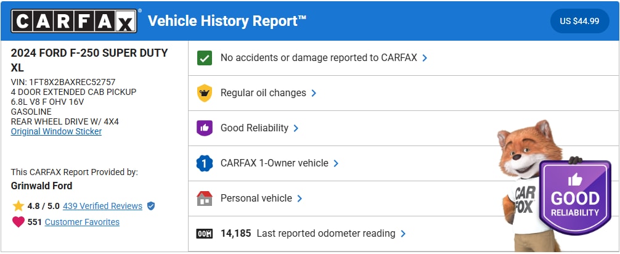The width and height of the screenshot is (620, 254).
Task: Open the 439 Verified Reviews link
Action: (102, 206)
